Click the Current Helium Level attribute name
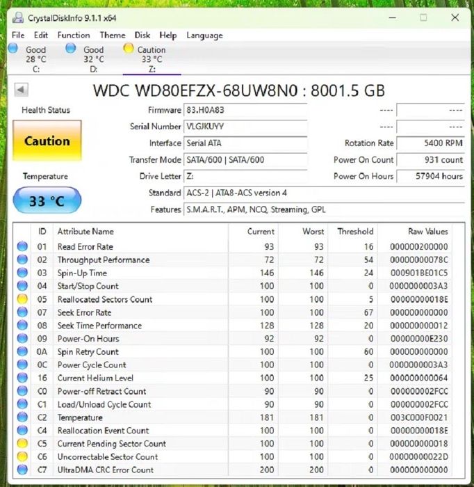This screenshot has height=487, width=474. tap(95, 378)
